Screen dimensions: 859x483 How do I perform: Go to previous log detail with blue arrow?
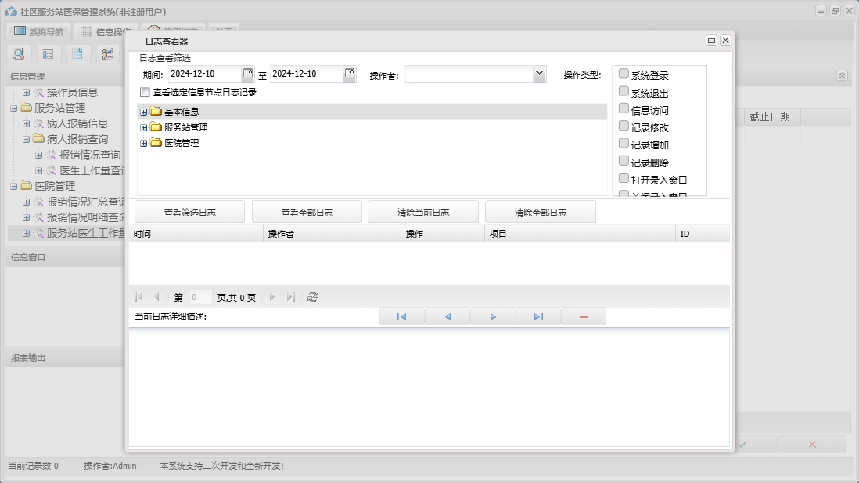(447, 317)
